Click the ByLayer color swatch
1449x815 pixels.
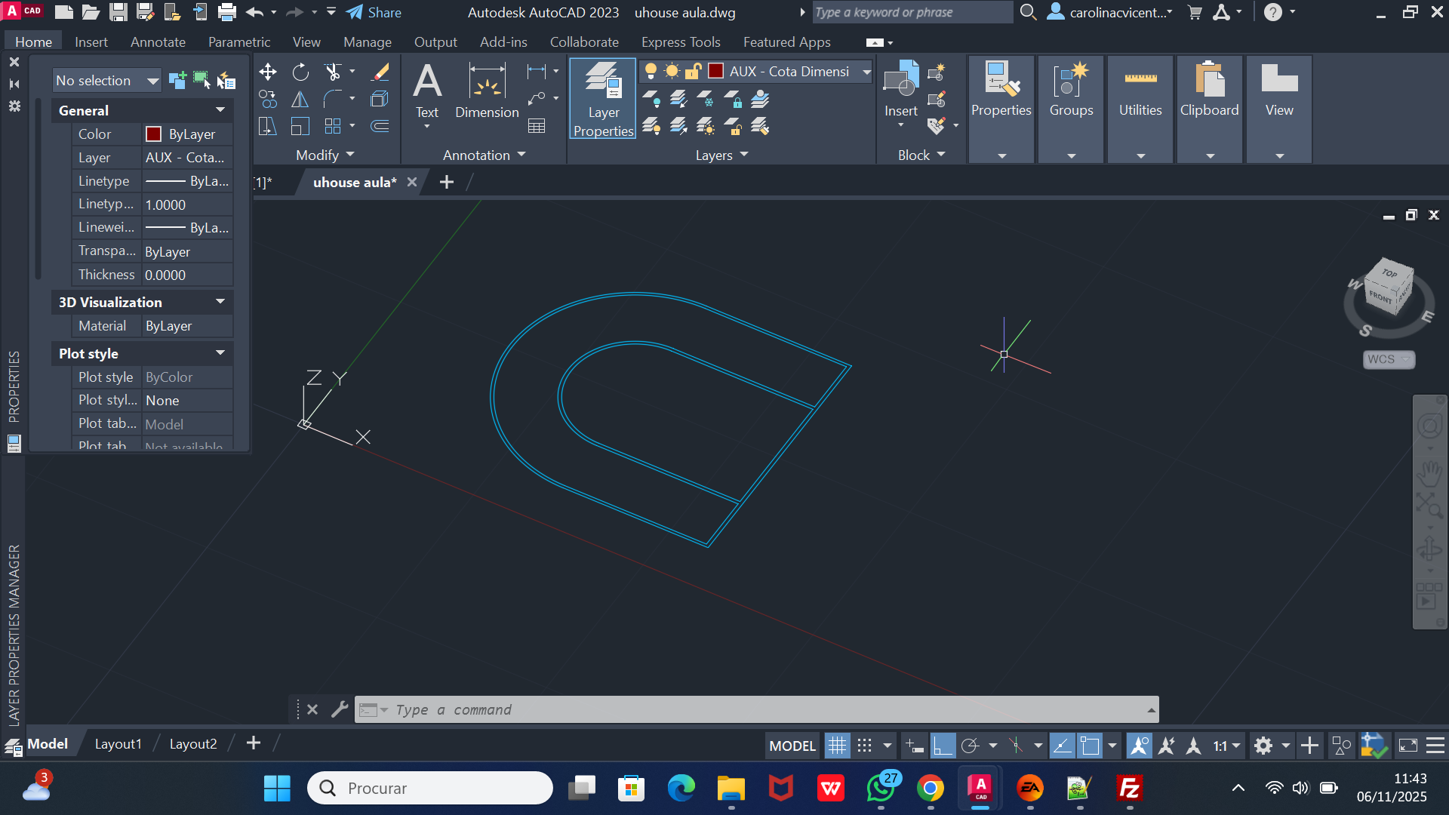(153, 134)
